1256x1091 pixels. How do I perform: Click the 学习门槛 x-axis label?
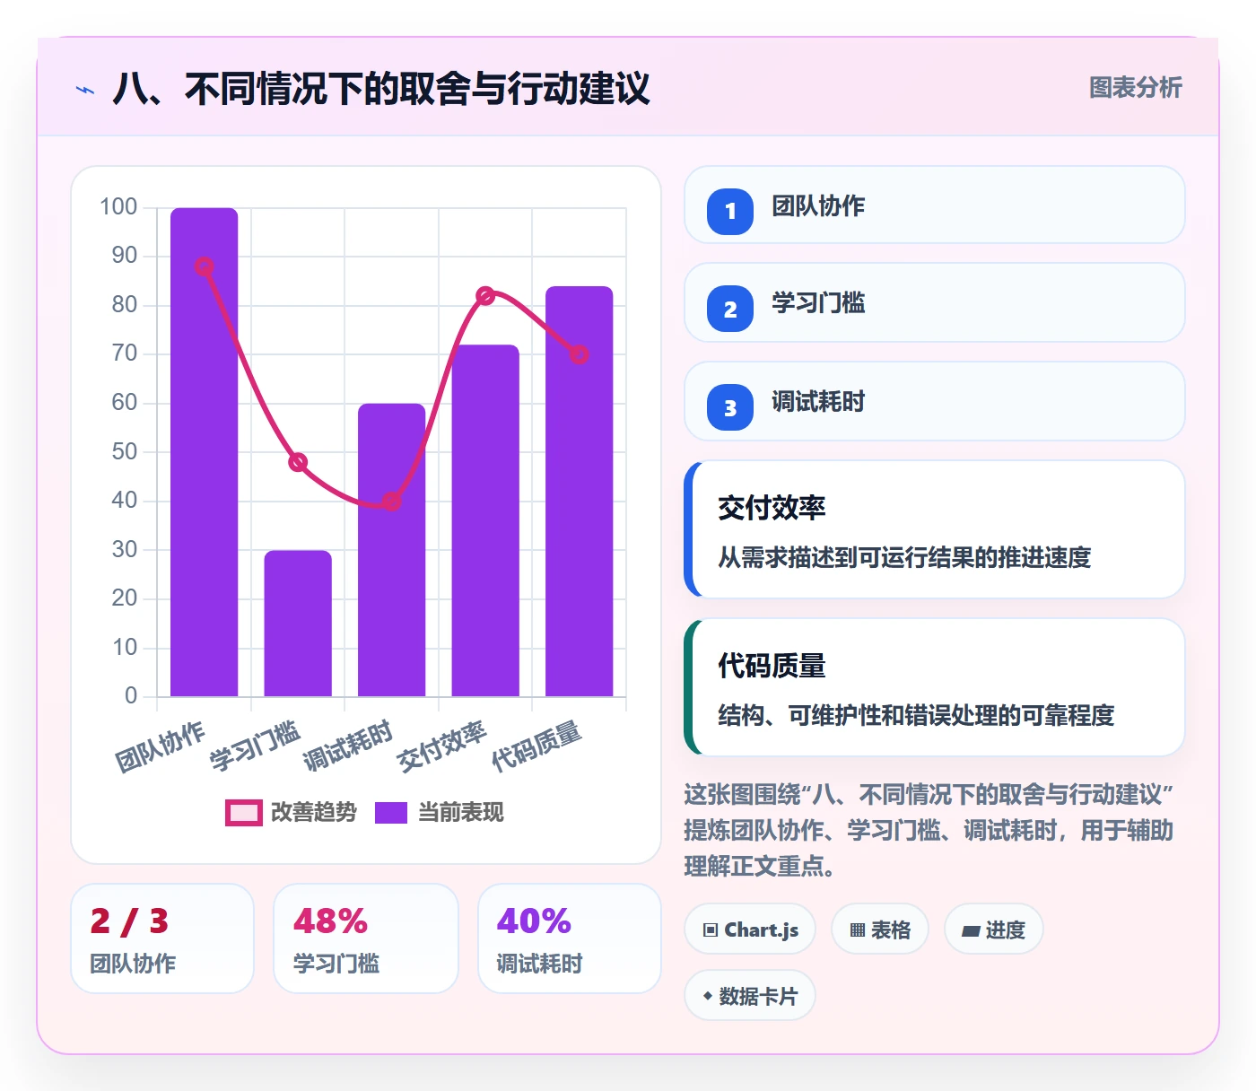255,746
